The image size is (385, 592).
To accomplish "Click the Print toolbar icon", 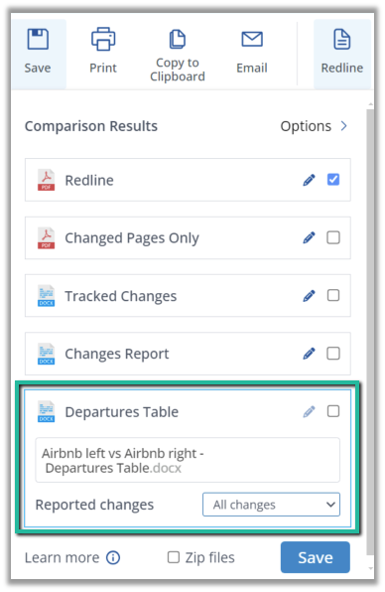I will point(103,39).
